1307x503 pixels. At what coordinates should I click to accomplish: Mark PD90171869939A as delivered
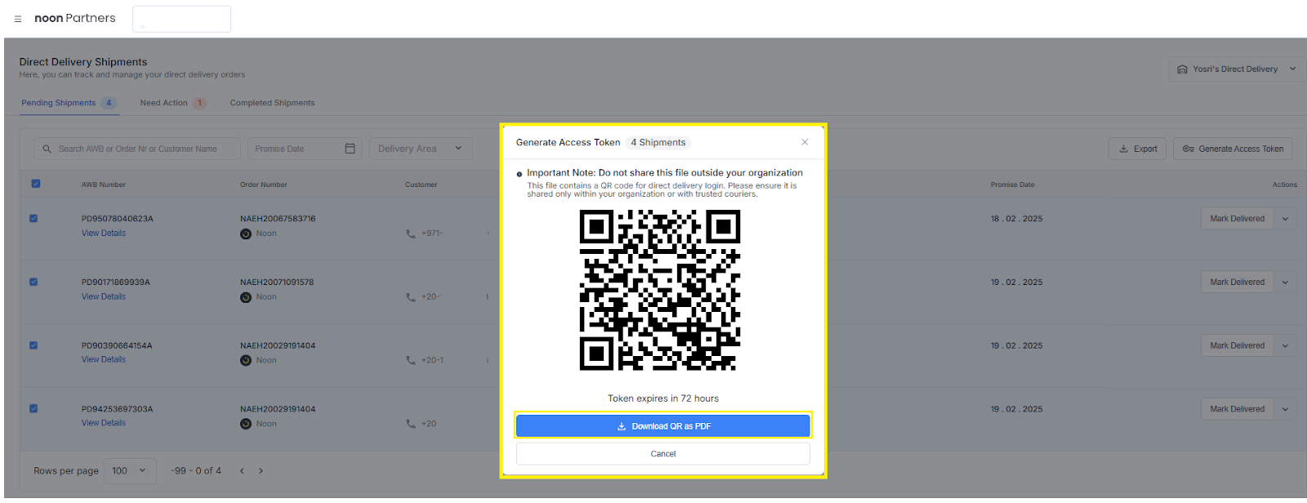[x=1237, y=283]
